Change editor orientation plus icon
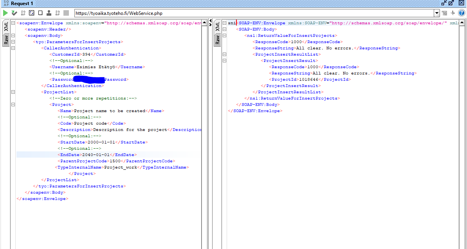467x249 pixels. coord(453,13)
